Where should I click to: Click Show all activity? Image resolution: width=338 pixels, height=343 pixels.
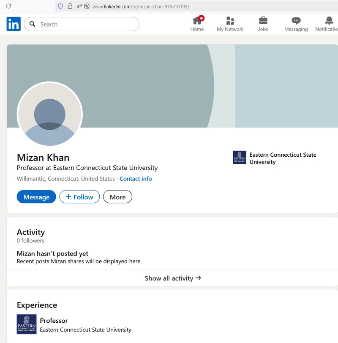coord(173,278)
